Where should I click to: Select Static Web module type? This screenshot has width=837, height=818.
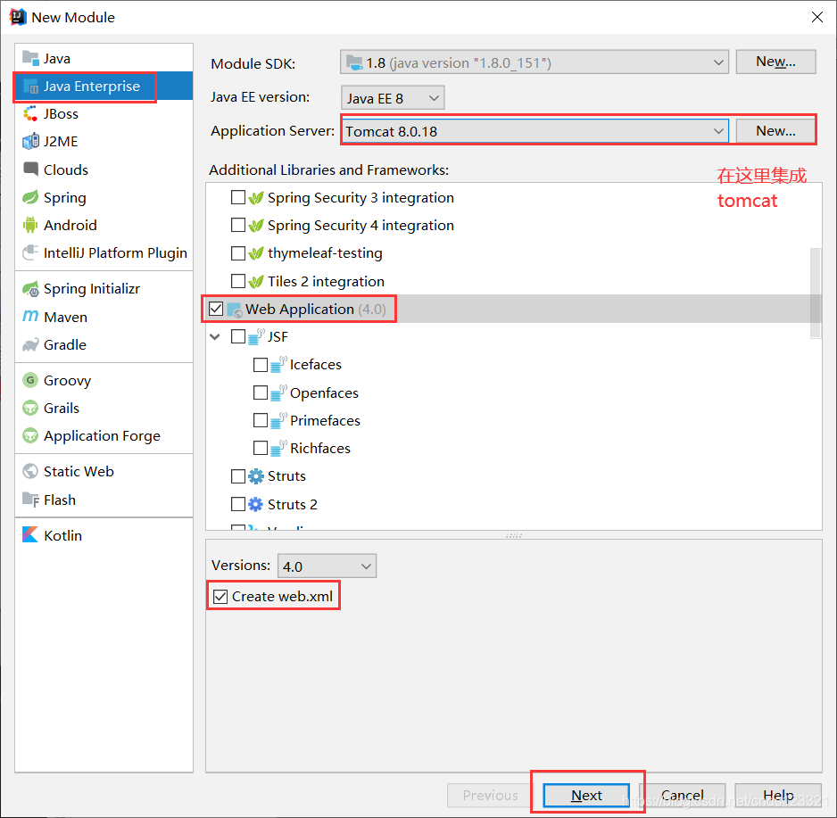pos(104,472)
